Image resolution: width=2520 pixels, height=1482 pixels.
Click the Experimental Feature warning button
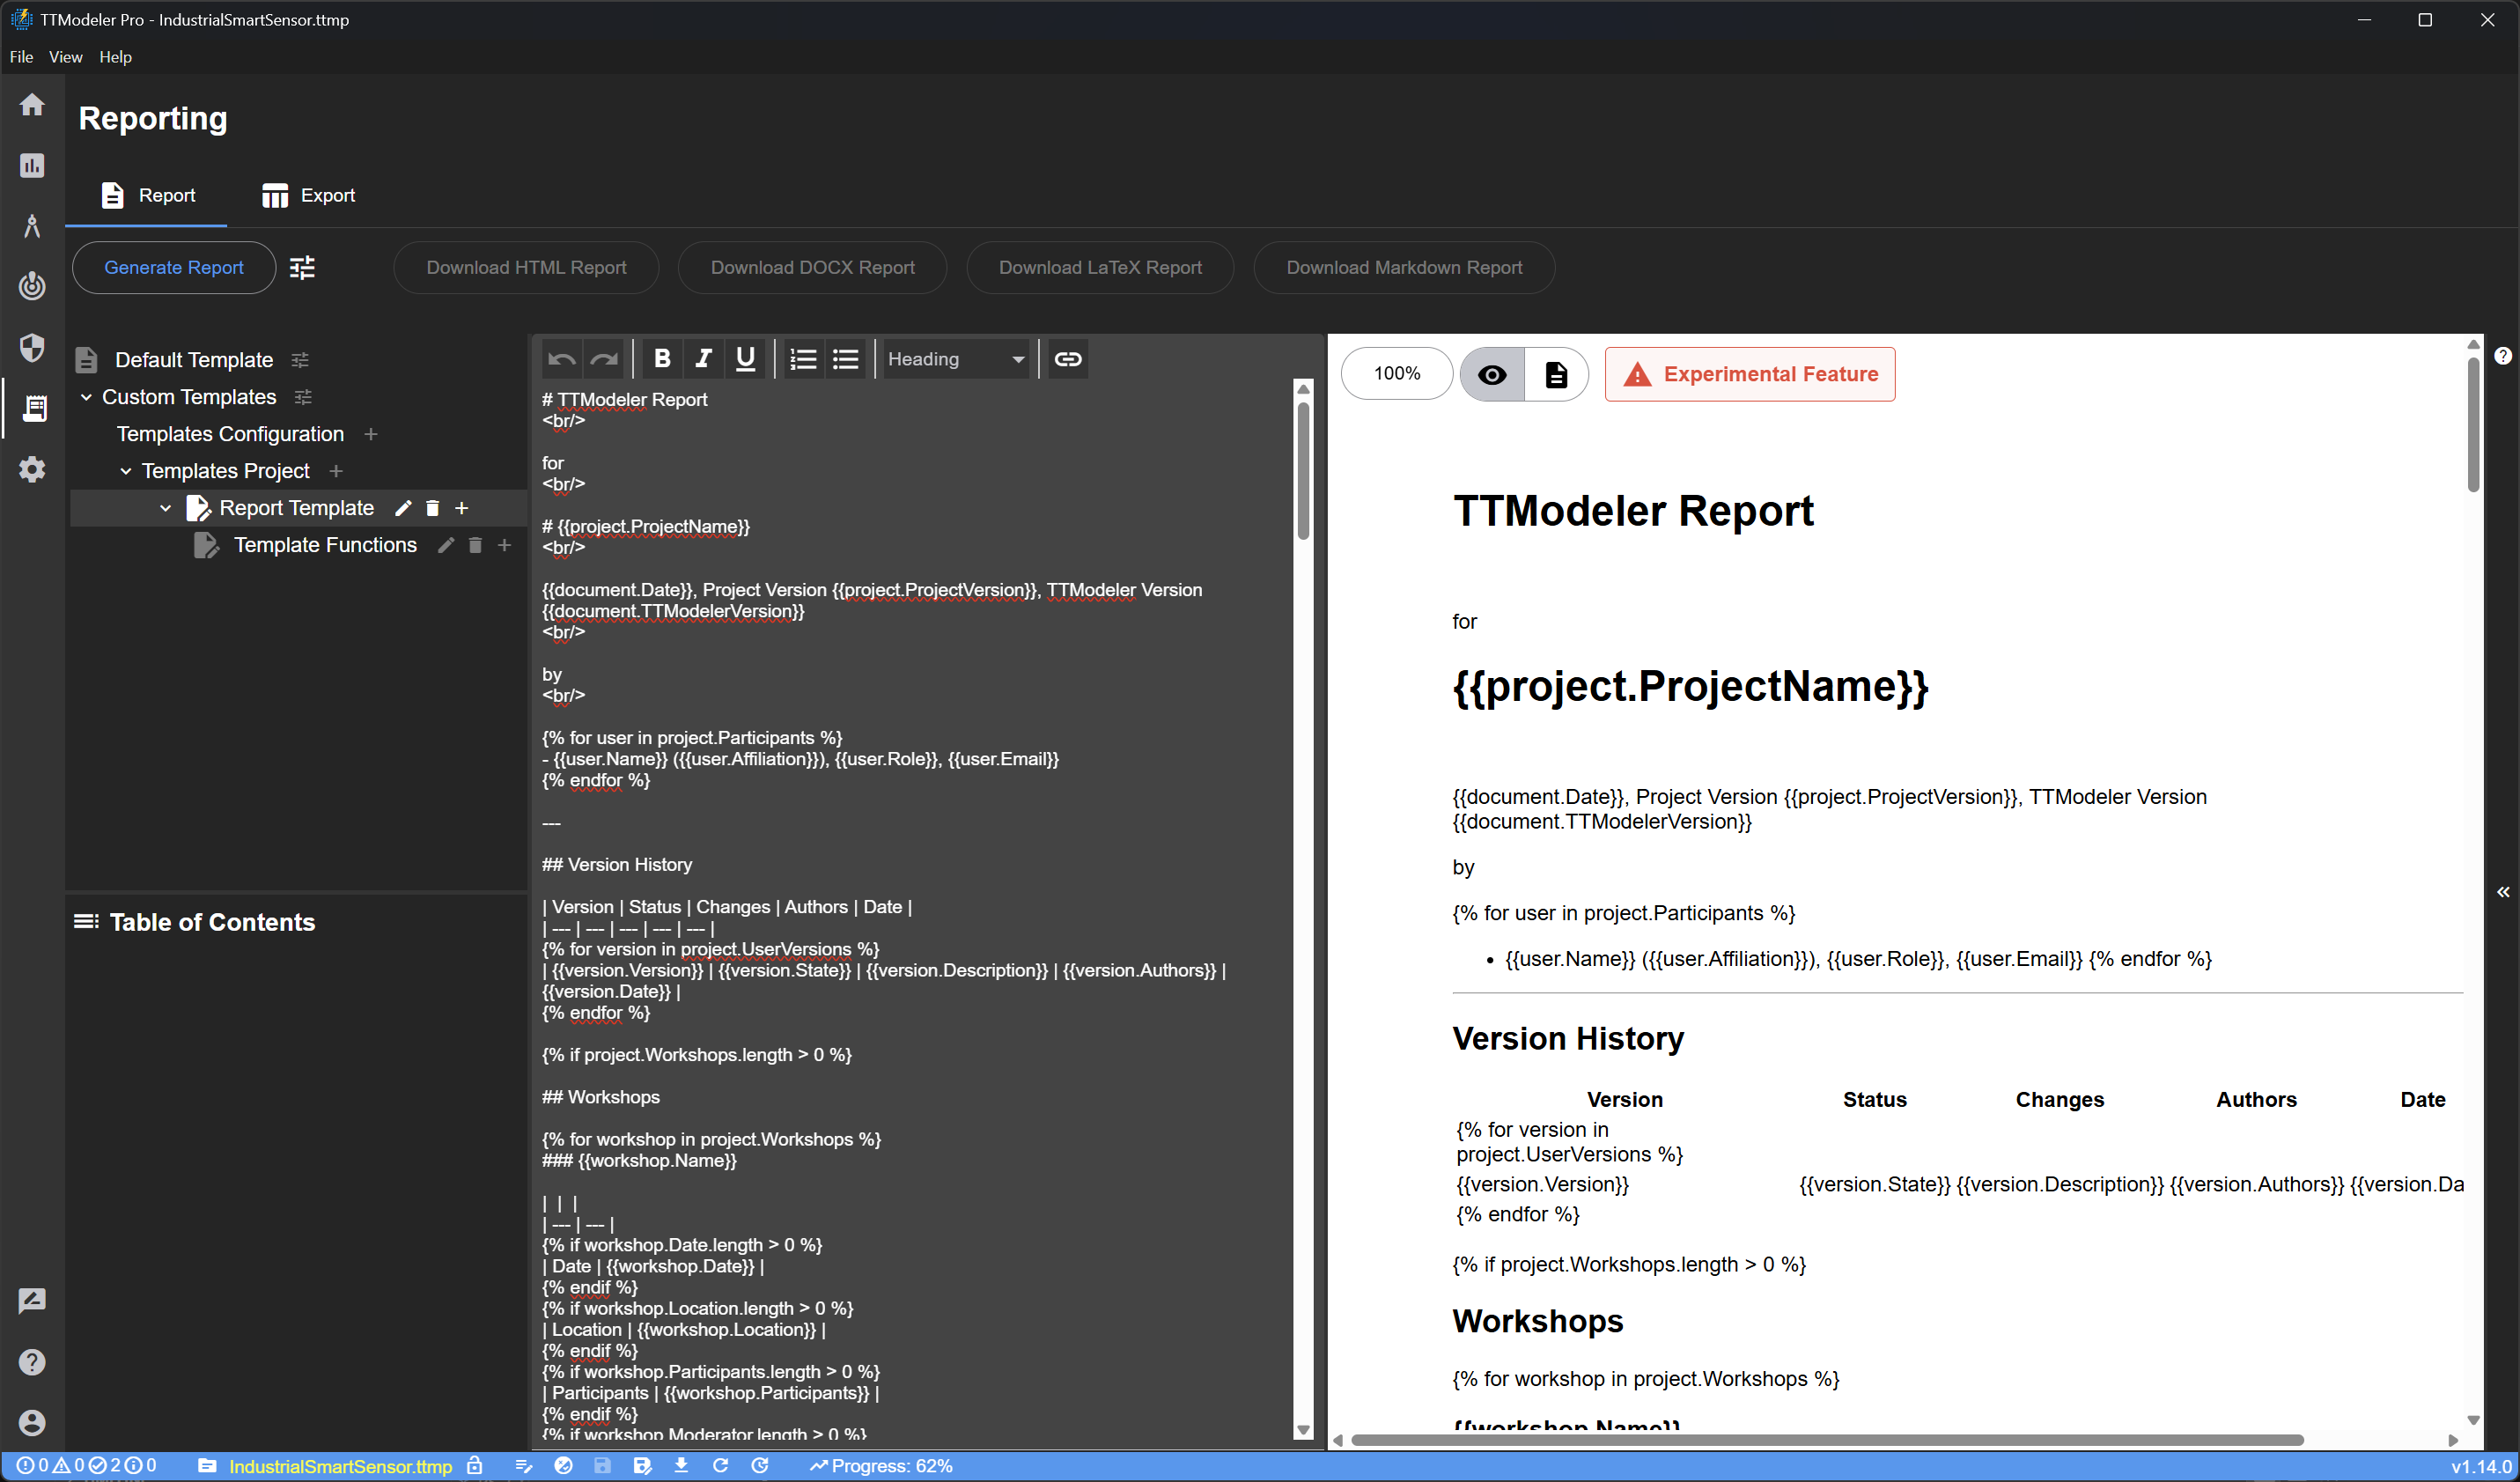point(1750,374)
